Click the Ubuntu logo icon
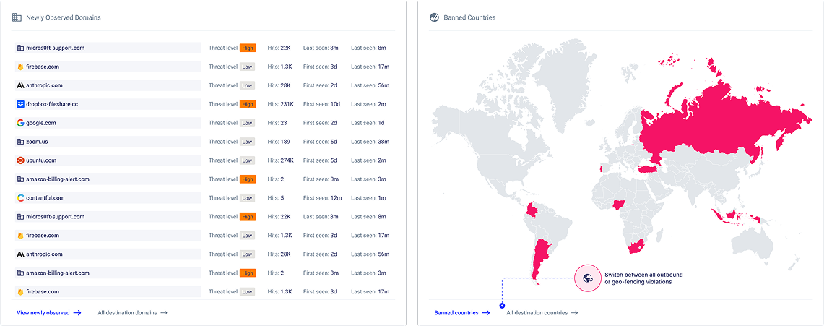The height and width of the screenshot is (326, 824). (x=20, y=160)
